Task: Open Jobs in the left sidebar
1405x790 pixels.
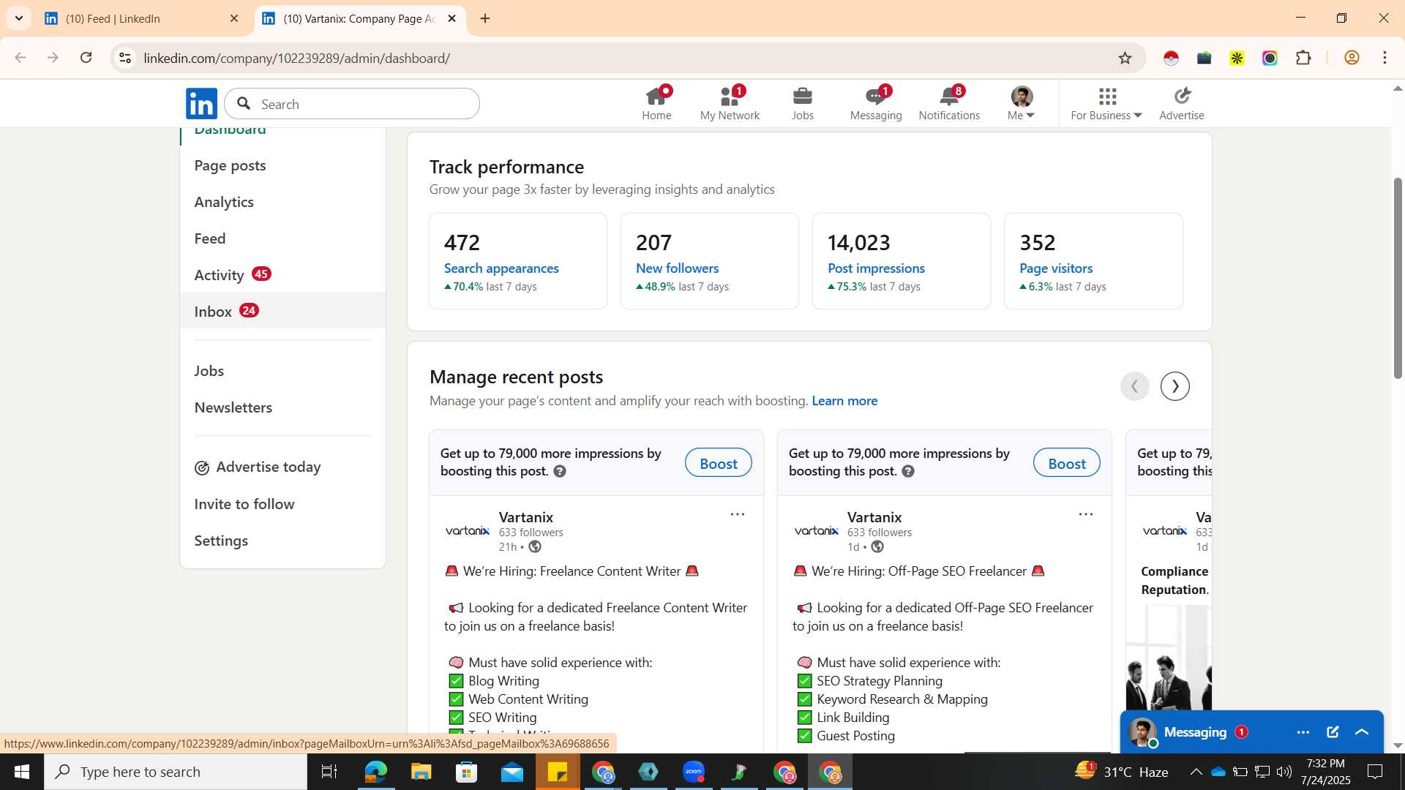Action: tap(209, 371)
